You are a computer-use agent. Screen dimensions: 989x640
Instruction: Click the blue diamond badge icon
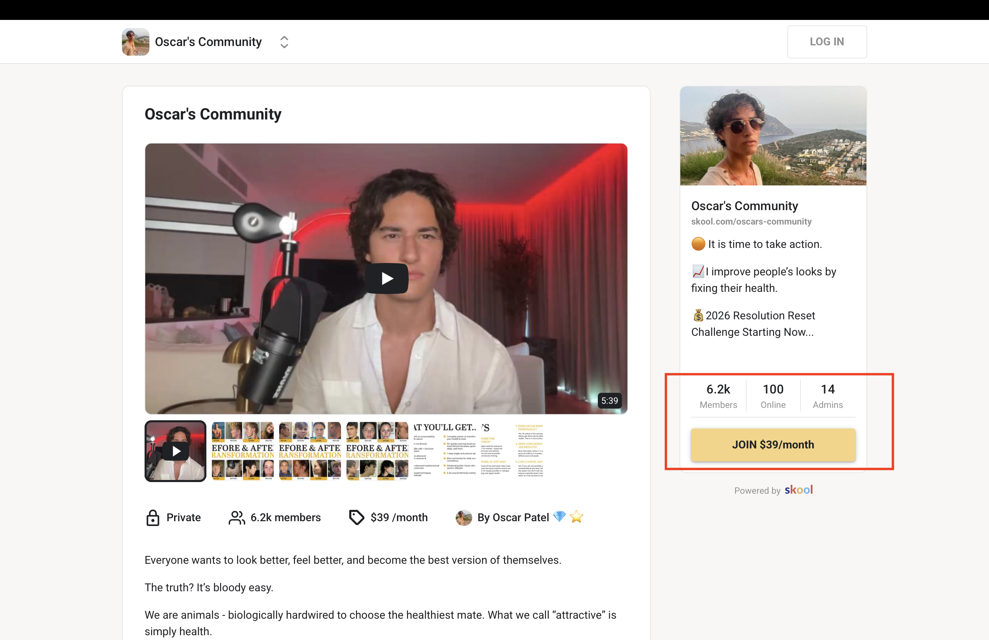559,517
